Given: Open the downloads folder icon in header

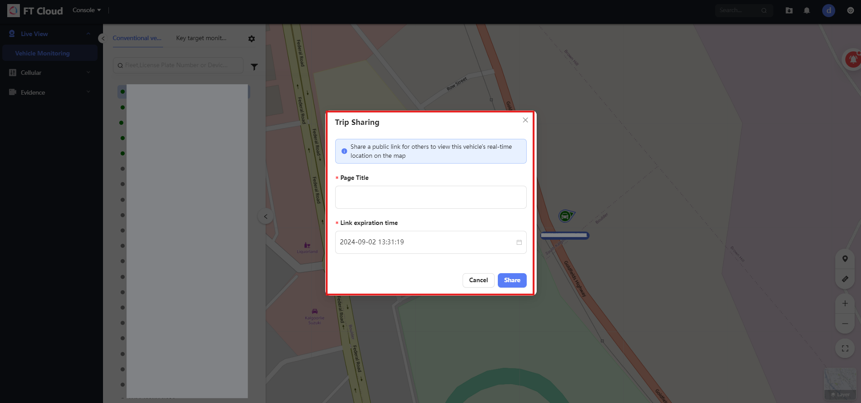Looking at the screenshot, I should click(x=789, y=10).
